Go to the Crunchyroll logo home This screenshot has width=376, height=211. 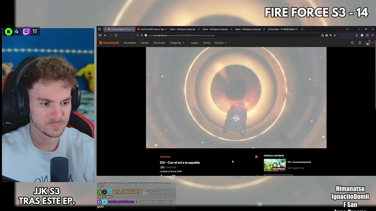click(x=109, y=43)
